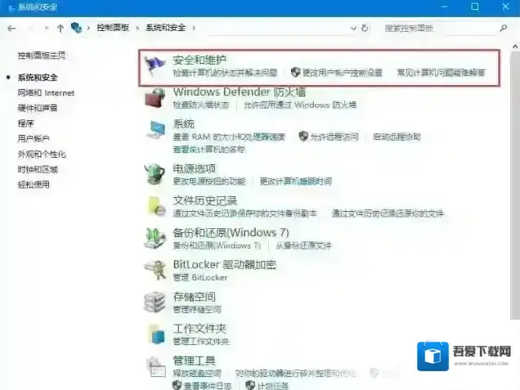Open 程序 category in sidebar

click(x=25, y=123)
